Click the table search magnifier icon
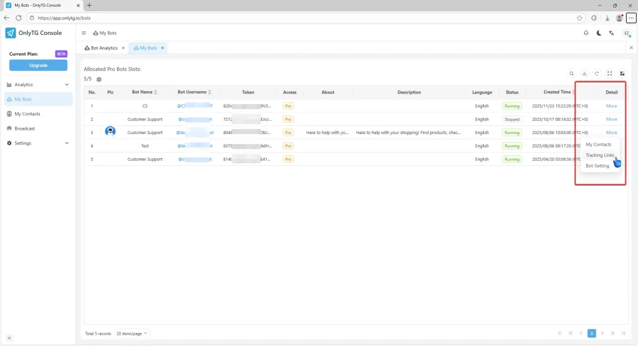 pyautogui.click(x=572, y=74)
